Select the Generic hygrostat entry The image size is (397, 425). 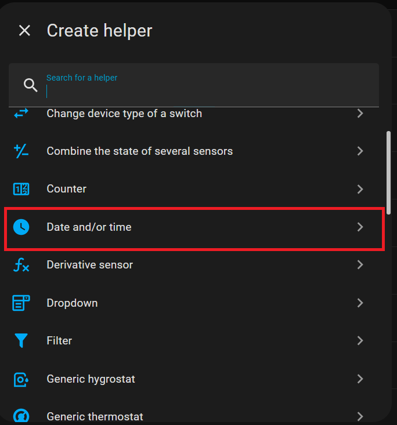91,379
